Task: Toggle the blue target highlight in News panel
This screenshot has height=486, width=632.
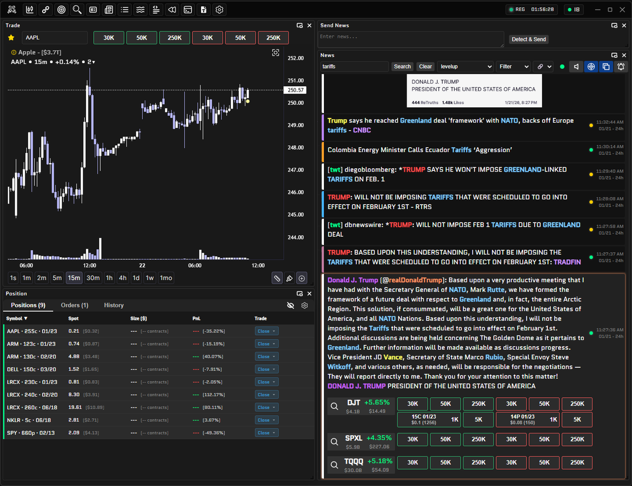Action: coord(591,66)
